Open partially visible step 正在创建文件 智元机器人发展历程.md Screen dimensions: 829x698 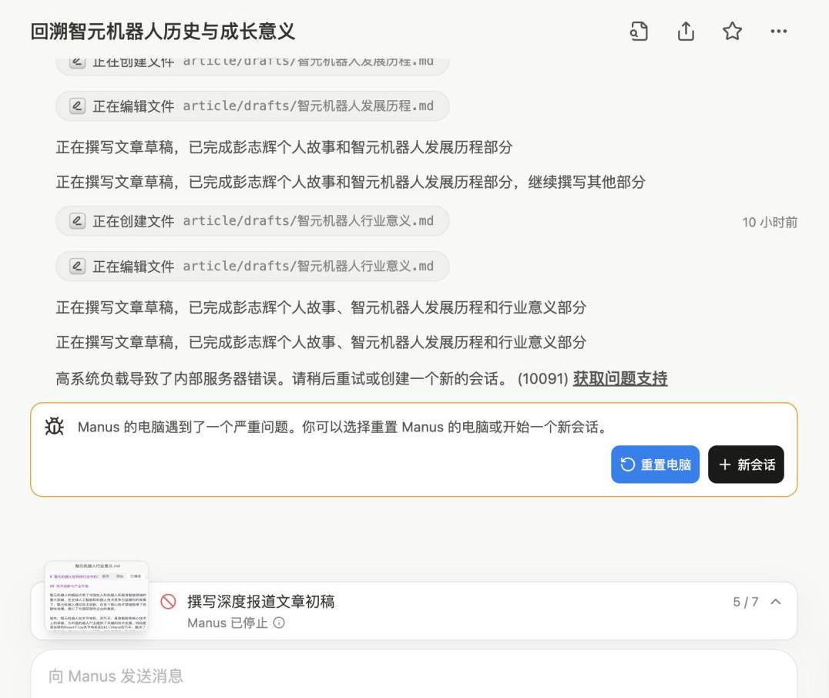[252, 65]
